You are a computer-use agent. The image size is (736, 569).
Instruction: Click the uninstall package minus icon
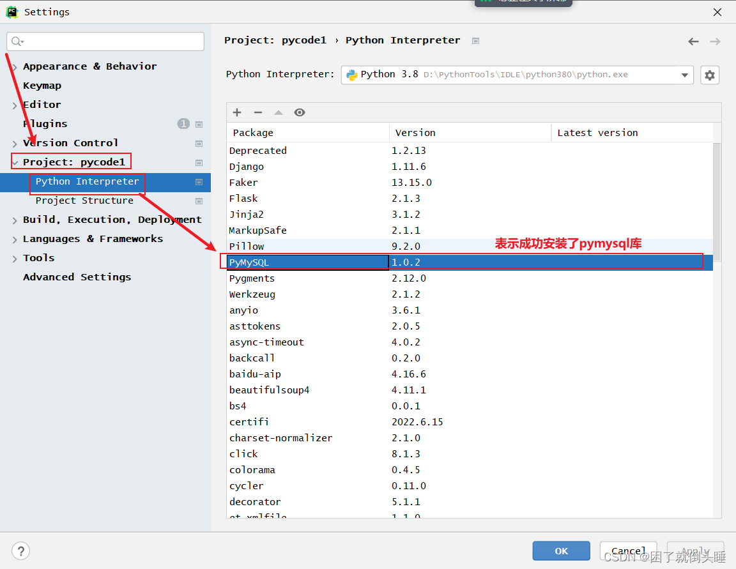coord(257,112)
